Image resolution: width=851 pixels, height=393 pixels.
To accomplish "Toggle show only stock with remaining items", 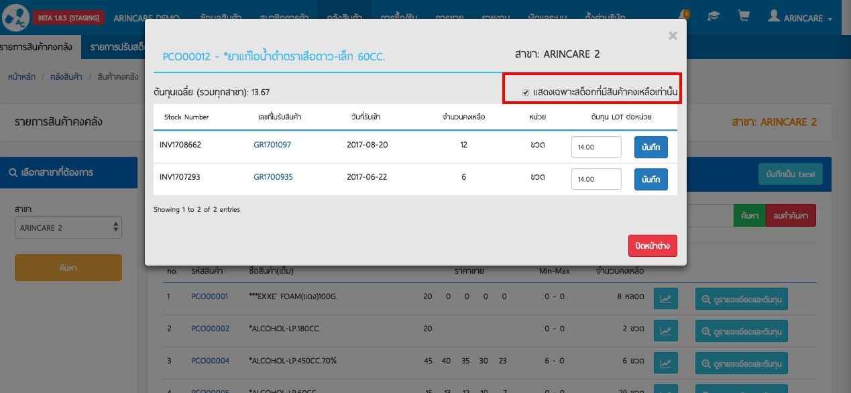I will coord(526,92).
